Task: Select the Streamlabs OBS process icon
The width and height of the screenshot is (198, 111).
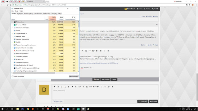Action: [x=15, y=25]
